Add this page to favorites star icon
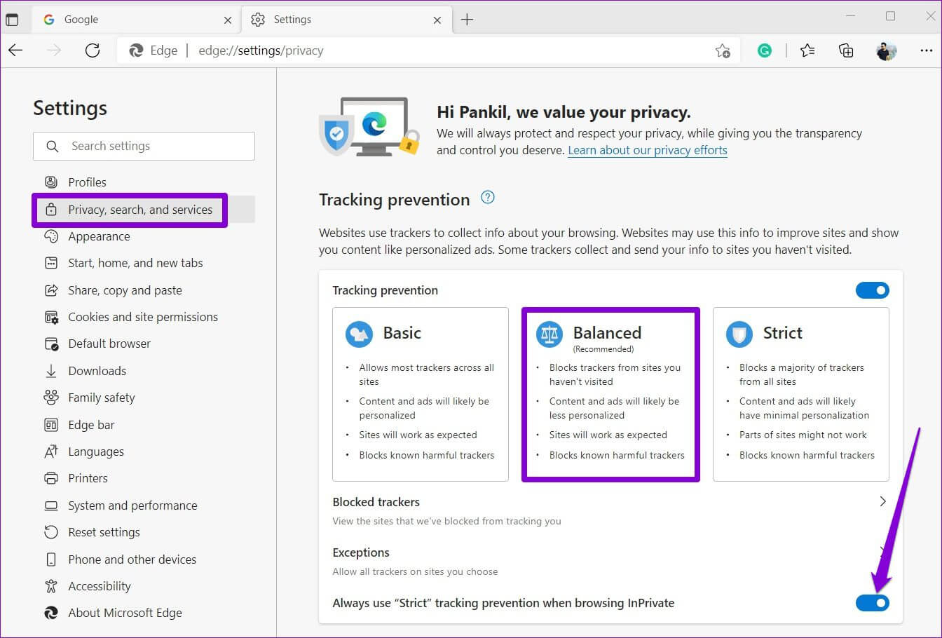 coord(723,50)
